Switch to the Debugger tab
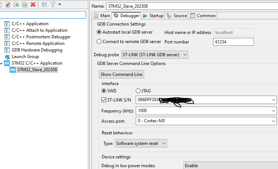Screen dimensions: 278x169 [x=126, y=16]
